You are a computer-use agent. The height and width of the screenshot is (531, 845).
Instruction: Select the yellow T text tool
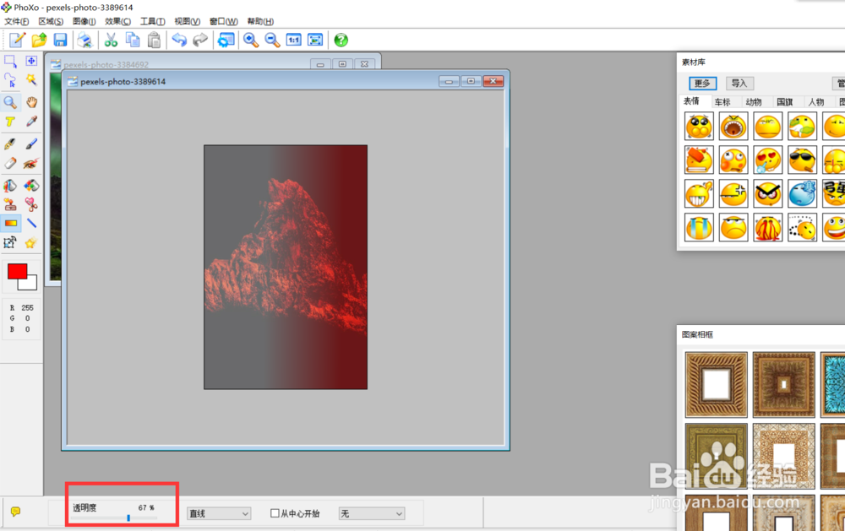tap(10, 122)
